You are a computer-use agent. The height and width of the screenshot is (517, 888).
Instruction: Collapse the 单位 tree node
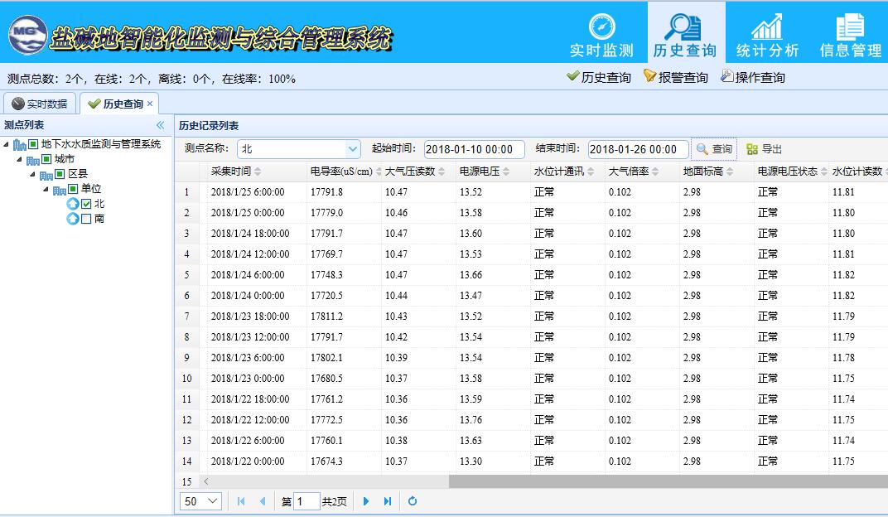[x=46, y=189]
